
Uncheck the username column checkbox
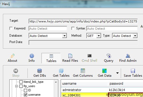pyautogui.click(x=25, y=95)
